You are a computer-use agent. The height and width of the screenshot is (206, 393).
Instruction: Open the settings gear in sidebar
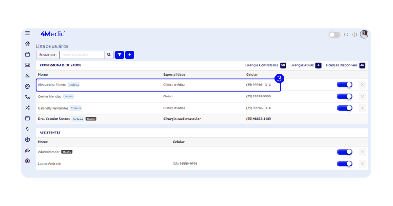click(x=27, y=161)
